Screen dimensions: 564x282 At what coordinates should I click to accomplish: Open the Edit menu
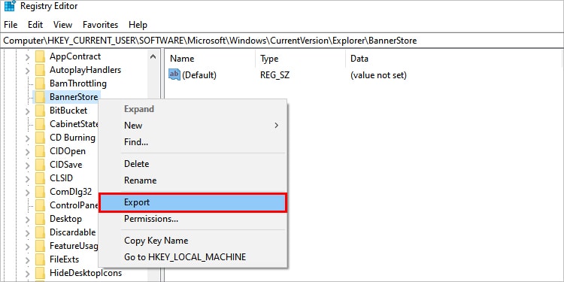[x=35, y=25]
